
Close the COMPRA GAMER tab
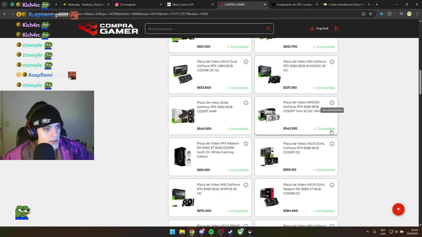[x=265, y=5]
